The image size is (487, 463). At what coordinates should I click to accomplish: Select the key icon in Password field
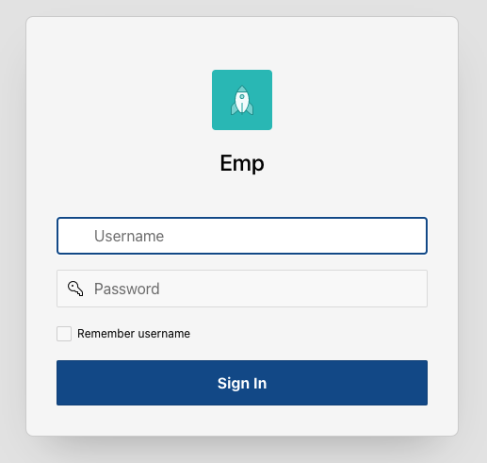pos(75,289)
